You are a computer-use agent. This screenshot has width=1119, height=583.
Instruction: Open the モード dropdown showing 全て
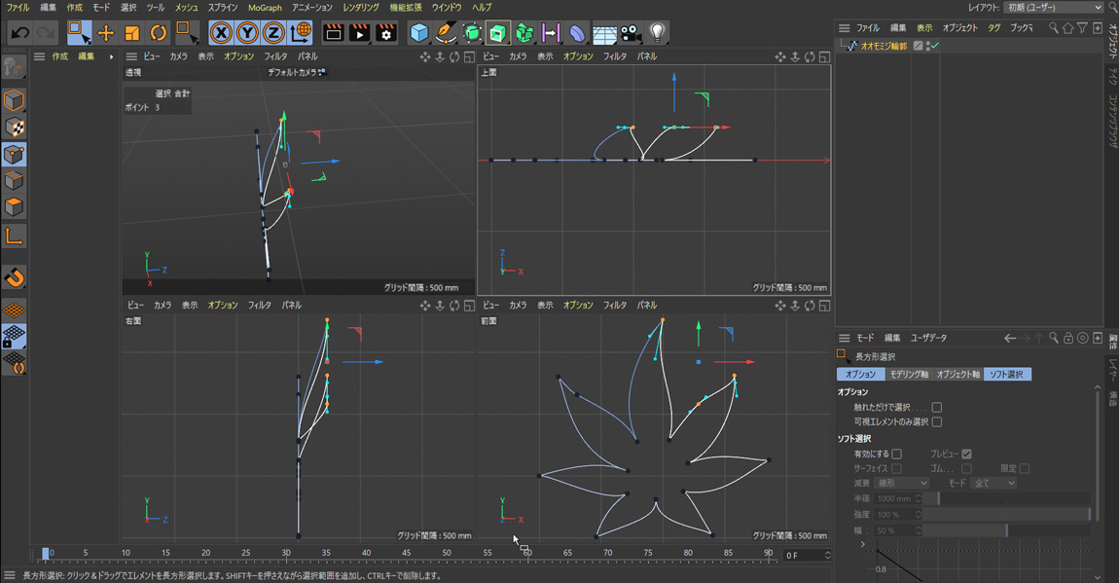(993, 483)
